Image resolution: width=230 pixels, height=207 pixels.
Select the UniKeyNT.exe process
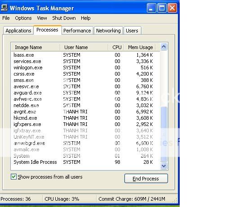pos(85,137)
